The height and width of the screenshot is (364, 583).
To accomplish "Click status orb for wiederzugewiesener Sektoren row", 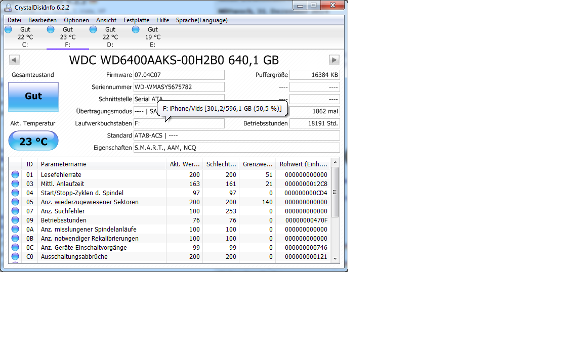I will (15, 202).
